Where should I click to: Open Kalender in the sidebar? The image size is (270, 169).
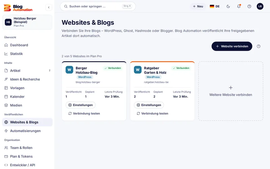pyautogui.click(x=27, y=97)
